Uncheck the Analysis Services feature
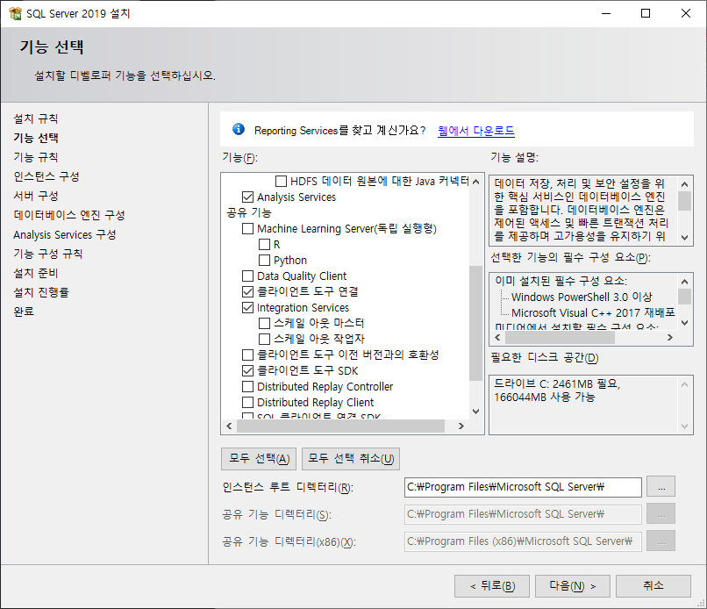The image size is (707, 609). click(247, 197)
